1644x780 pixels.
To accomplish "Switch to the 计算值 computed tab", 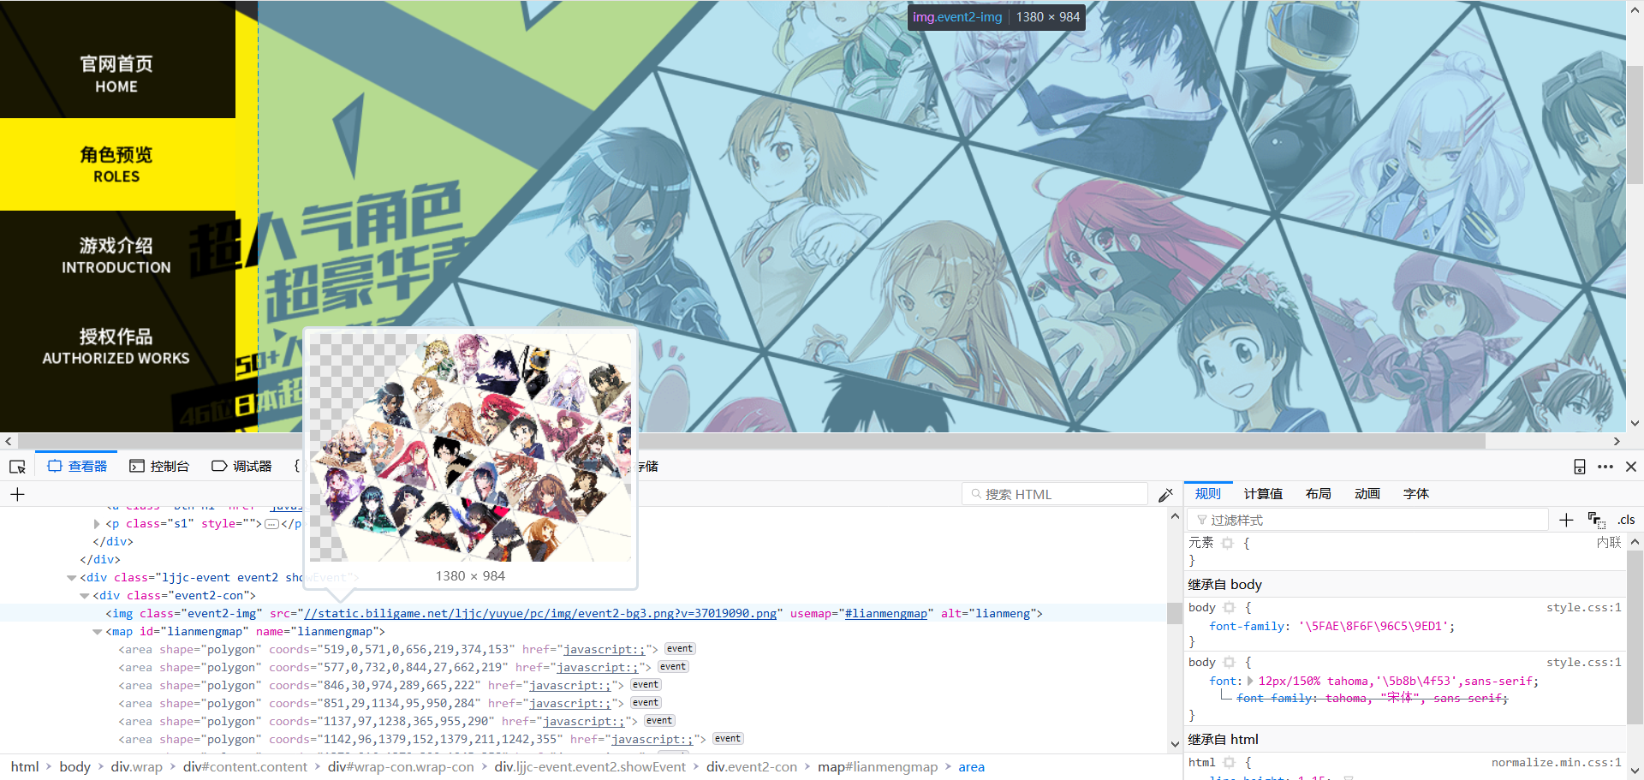I will pyautogui.click(x=1263, y=494).
